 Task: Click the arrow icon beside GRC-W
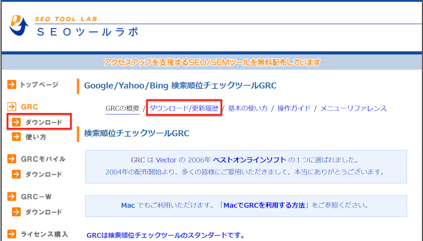(11, 197)
